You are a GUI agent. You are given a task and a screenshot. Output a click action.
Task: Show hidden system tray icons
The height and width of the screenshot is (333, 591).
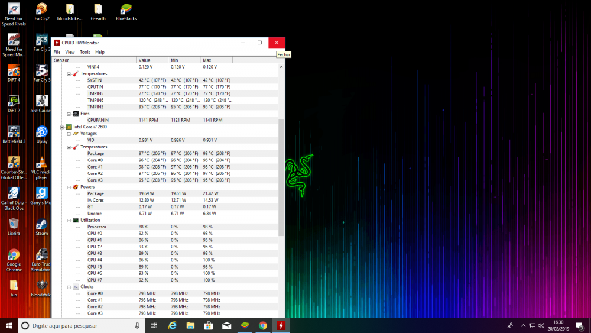(523, 326)
